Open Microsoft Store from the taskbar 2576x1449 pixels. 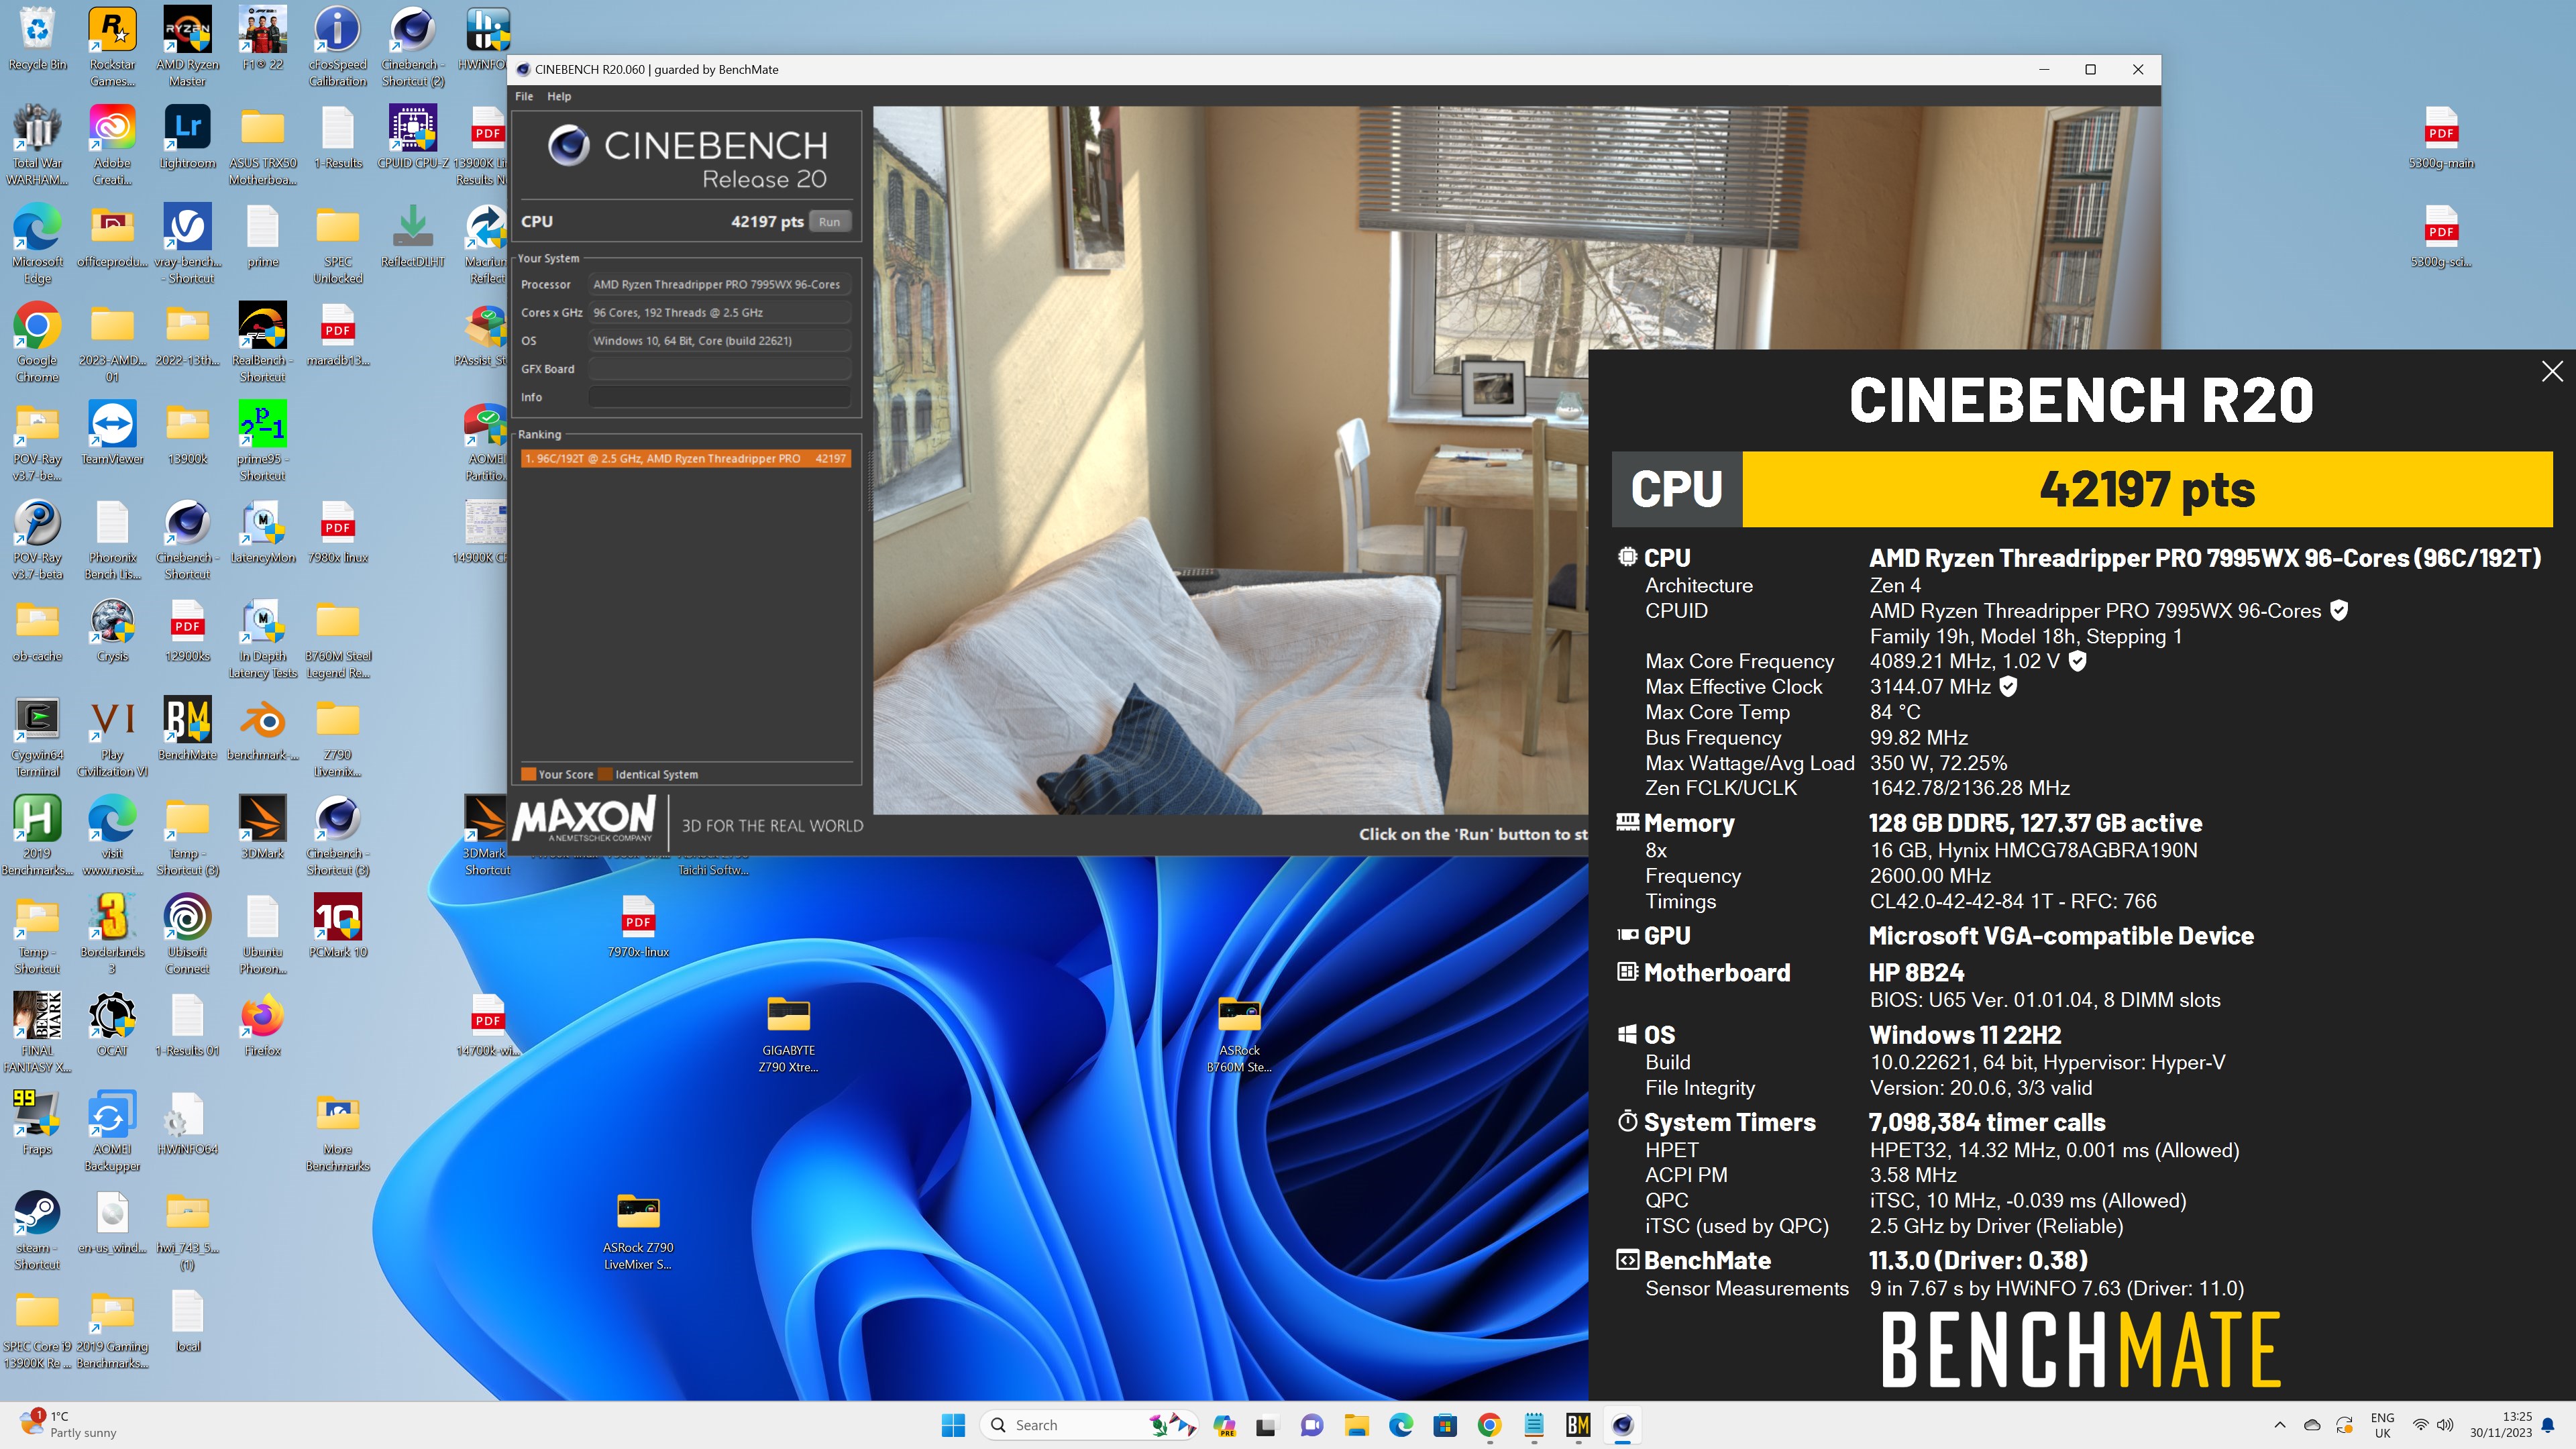[1445, 1425]
